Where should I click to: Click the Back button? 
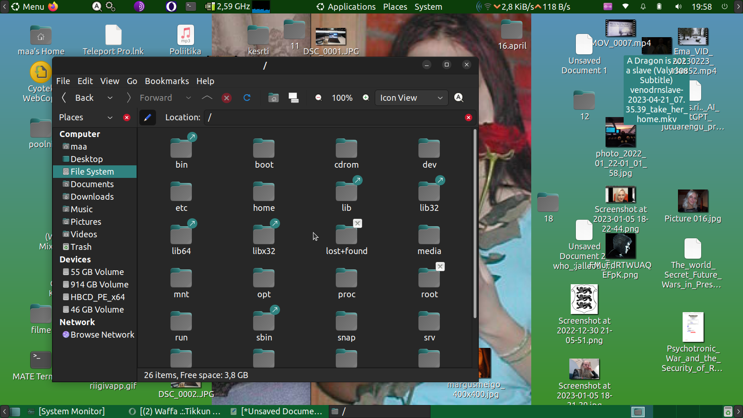point(79,98)
